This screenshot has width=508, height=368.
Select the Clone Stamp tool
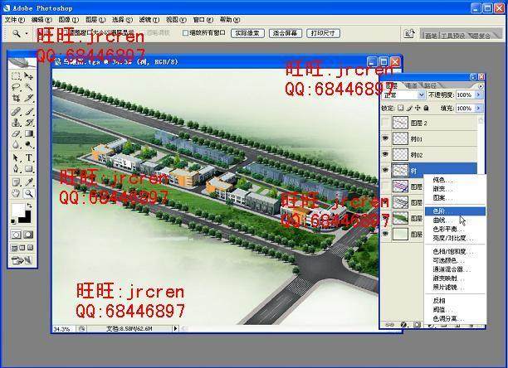point(16,123)
